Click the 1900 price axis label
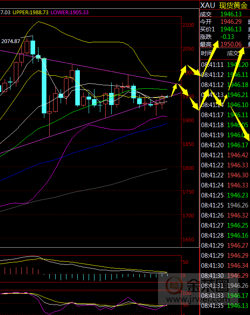Viewport: 250px width, 315px height. [x=188, y=120]
